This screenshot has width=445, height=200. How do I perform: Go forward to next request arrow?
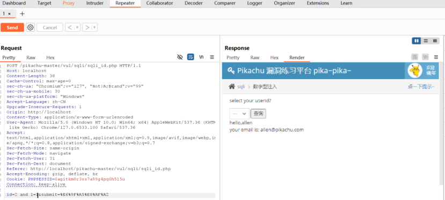pyautogui.click(x=87, y=27)
